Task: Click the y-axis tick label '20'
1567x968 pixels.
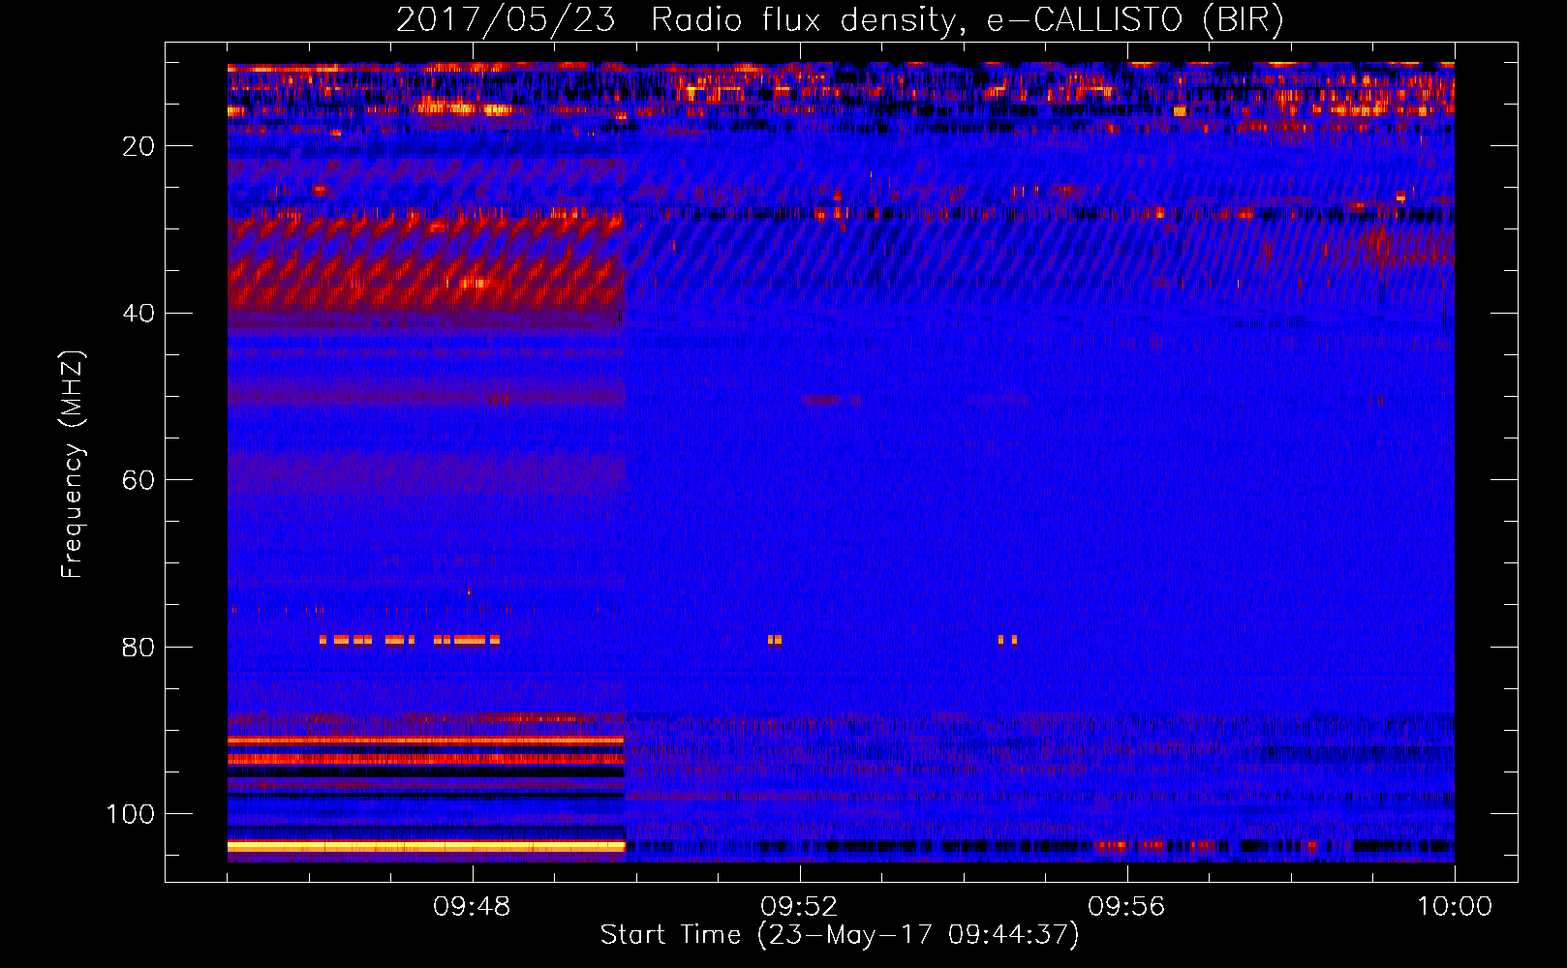Action: [x=138, y=146]
